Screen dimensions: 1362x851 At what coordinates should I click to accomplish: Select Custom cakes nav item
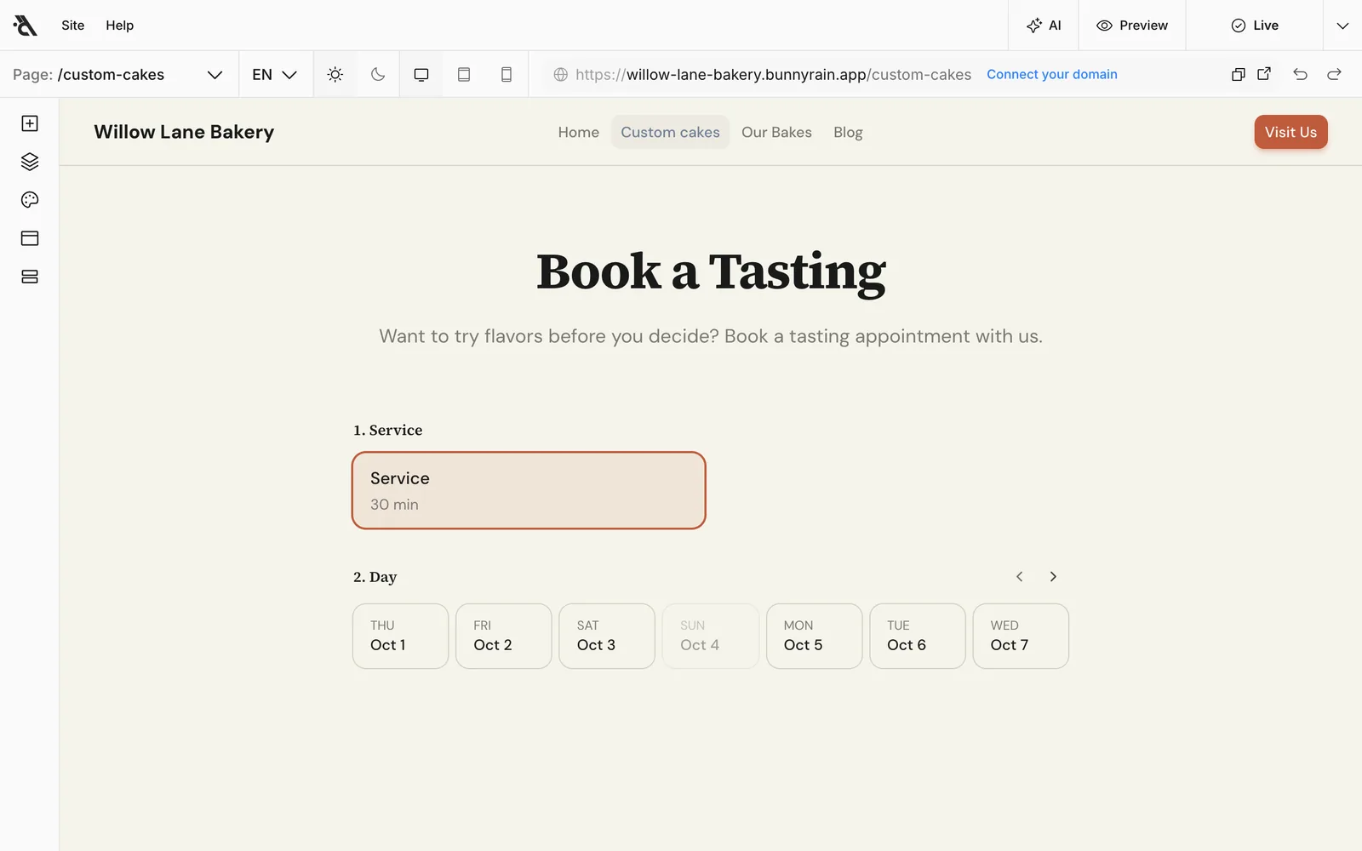coord(670,132)
